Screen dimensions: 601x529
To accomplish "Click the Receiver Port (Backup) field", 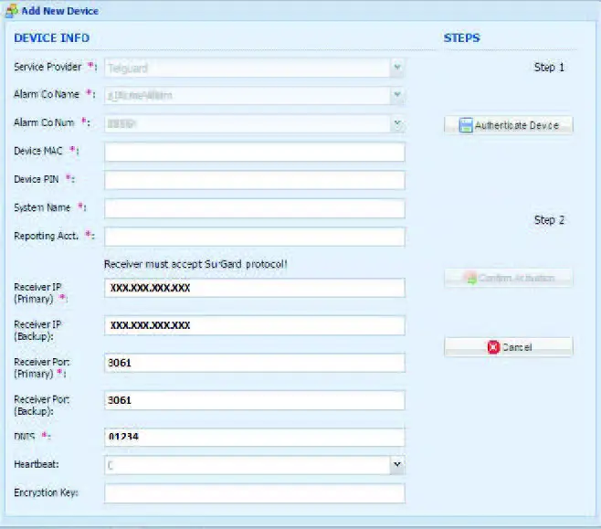I will click(255, 400).
